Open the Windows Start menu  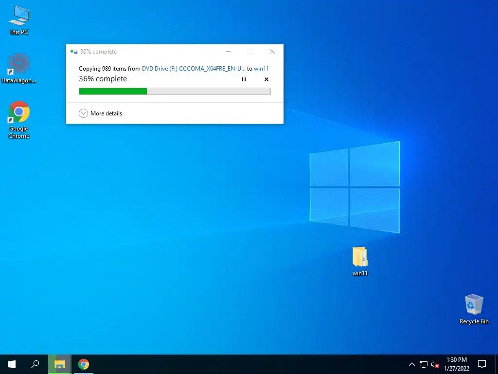tap(12, 364)
